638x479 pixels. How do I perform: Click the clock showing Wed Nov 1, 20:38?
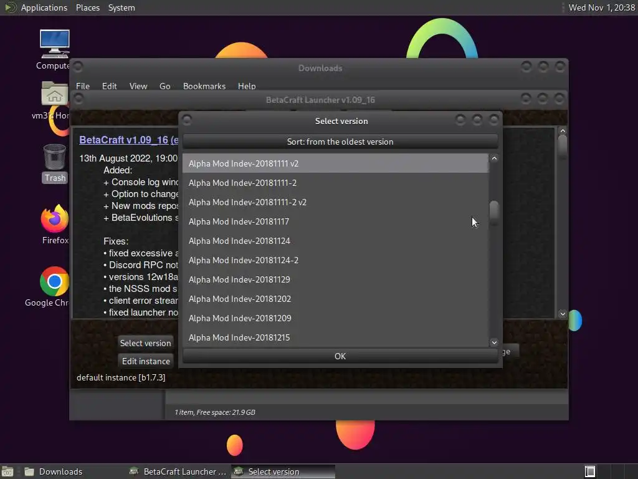click(601, 7)
